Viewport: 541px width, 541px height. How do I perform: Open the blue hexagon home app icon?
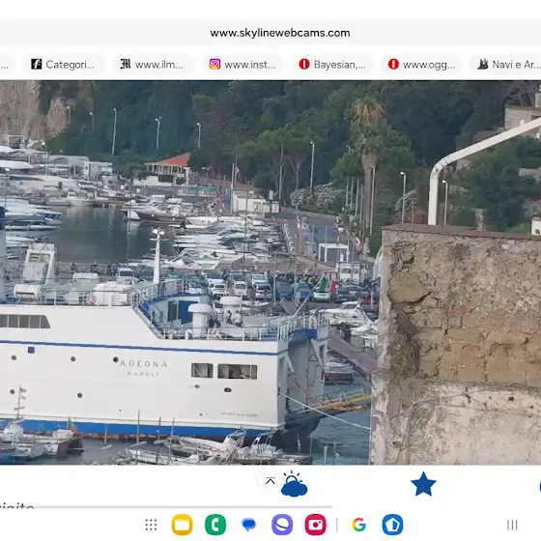click(392, 525)
